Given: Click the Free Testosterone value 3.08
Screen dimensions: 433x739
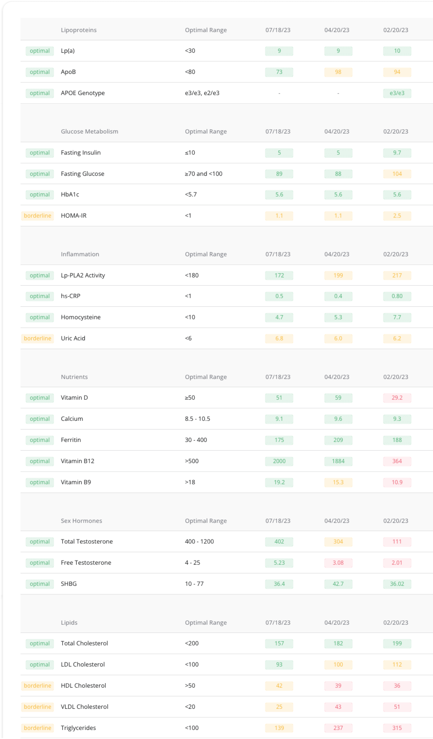Looking at the screenshot, I should pos(338,563).
